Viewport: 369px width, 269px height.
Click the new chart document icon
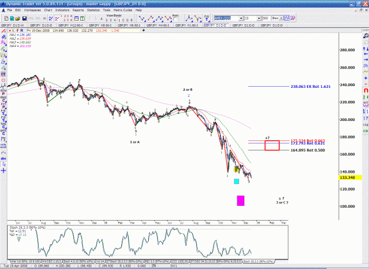pos(6,18)
